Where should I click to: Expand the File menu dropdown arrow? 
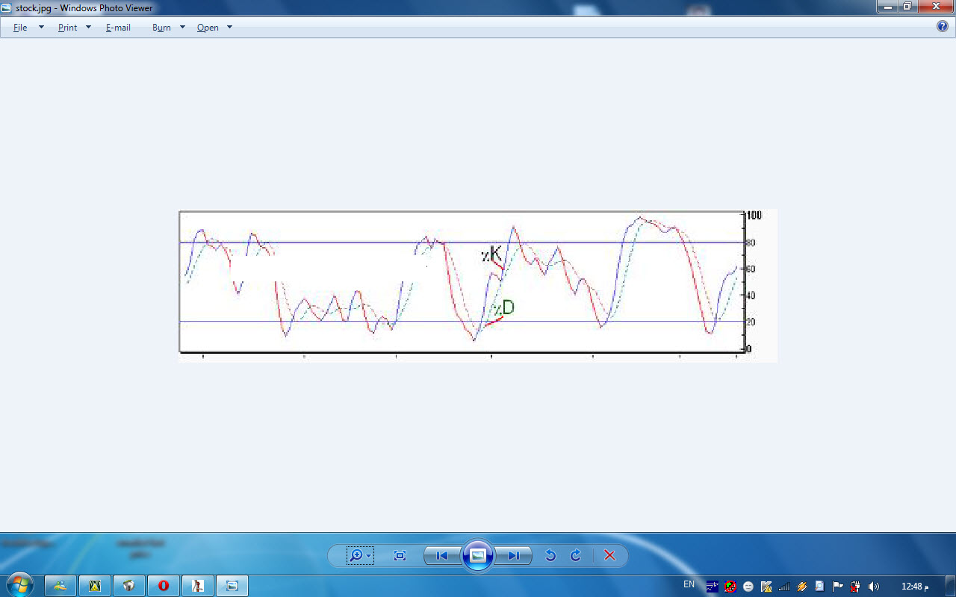coord(41,28)
